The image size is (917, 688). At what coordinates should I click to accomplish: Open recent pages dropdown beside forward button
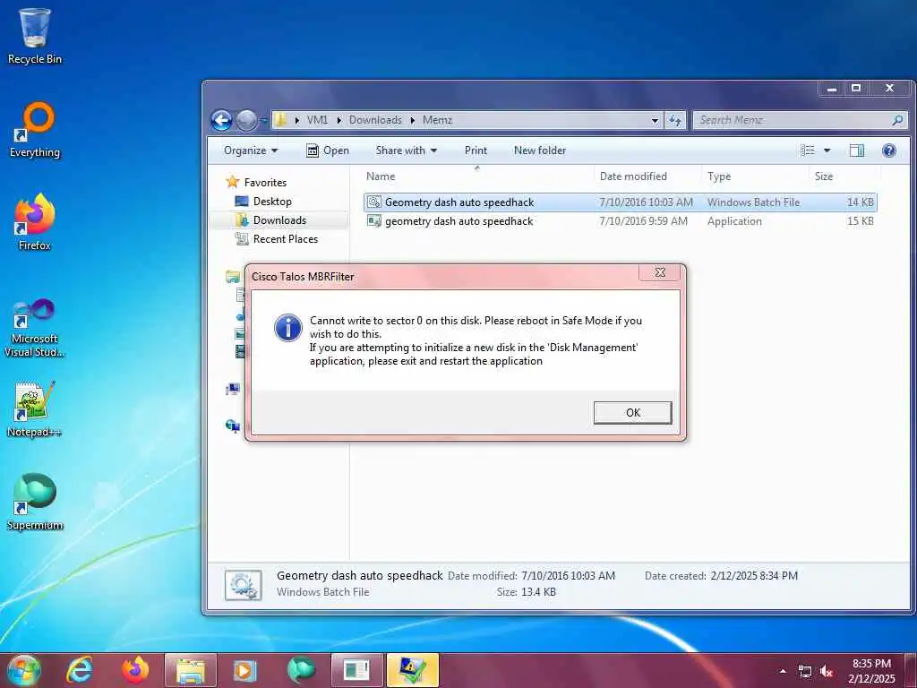[264, 121]
